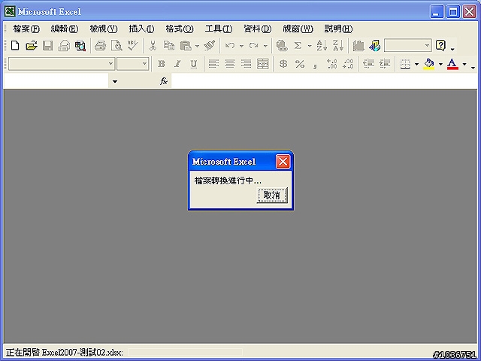Image resolution: width=481 pixels, height=361 pixels.
Task: Click the Undo arrow icon
Action: pos(230,46)
